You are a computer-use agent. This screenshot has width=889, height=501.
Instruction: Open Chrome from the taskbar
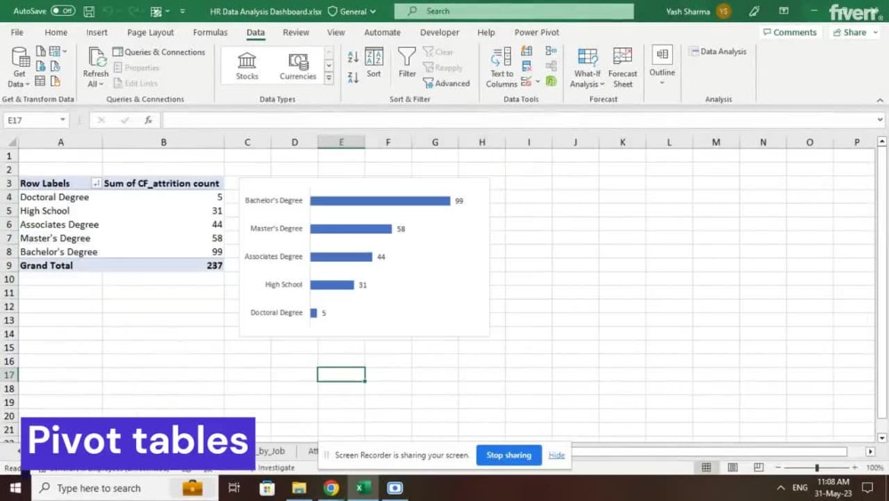click(x=331, y=488)
